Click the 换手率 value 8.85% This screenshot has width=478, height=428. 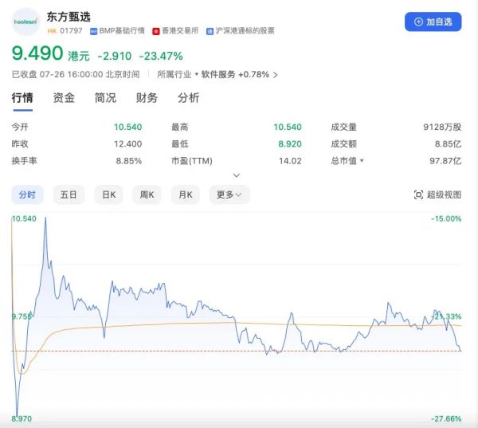[x=128, y=161]
